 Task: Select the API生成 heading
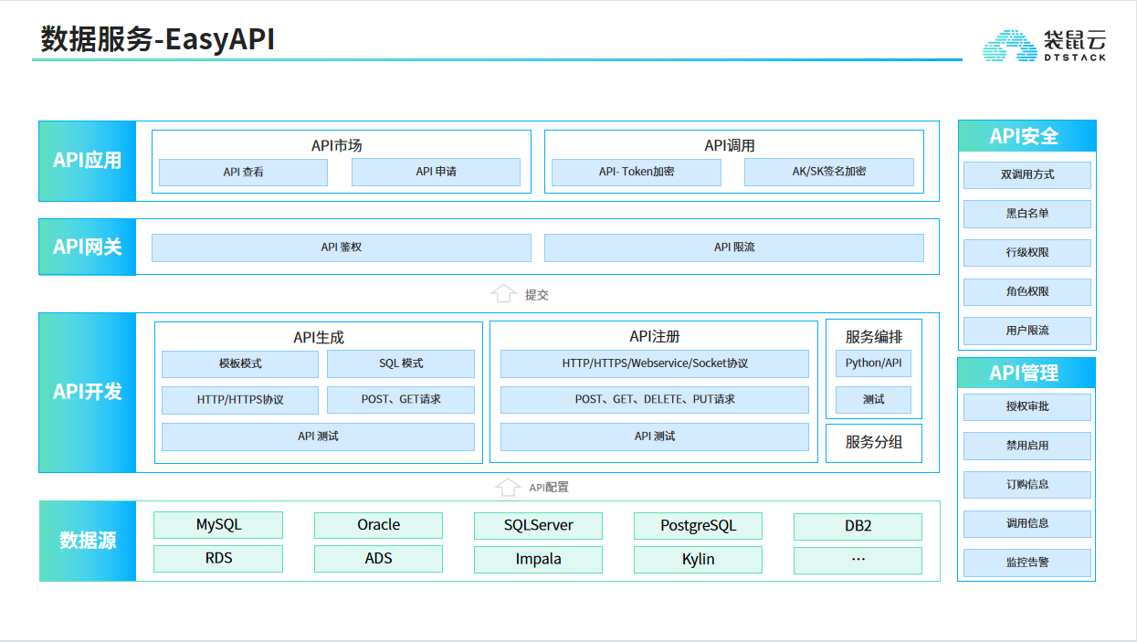tap(319, 337)
